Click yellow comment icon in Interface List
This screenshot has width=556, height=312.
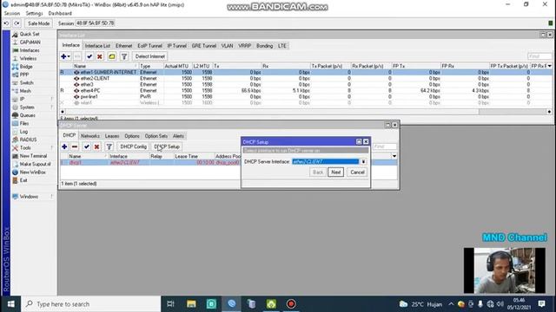(112, 56)
